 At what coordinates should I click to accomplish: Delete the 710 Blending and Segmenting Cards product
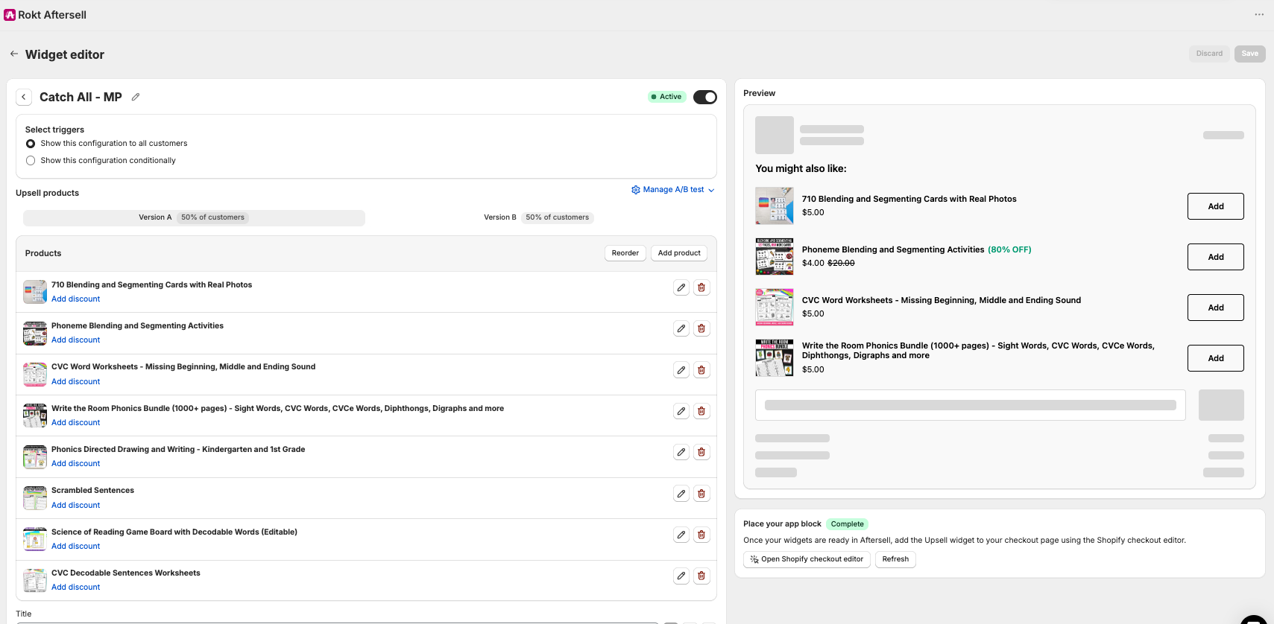[x=701, y=287]
